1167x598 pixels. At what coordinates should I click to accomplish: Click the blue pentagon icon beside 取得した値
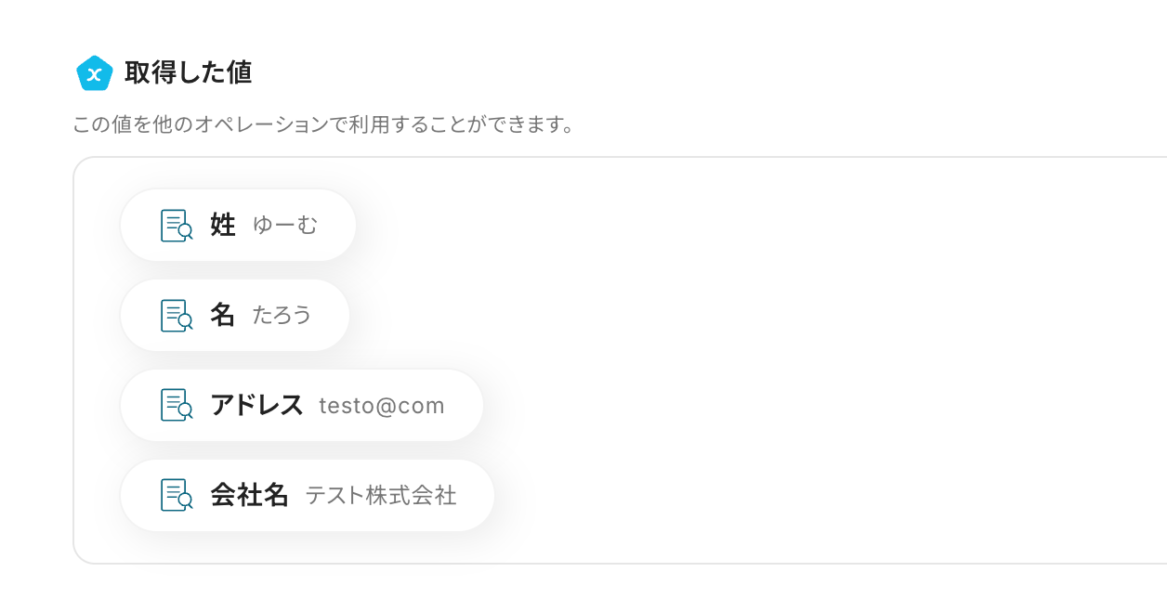point(94,73)
